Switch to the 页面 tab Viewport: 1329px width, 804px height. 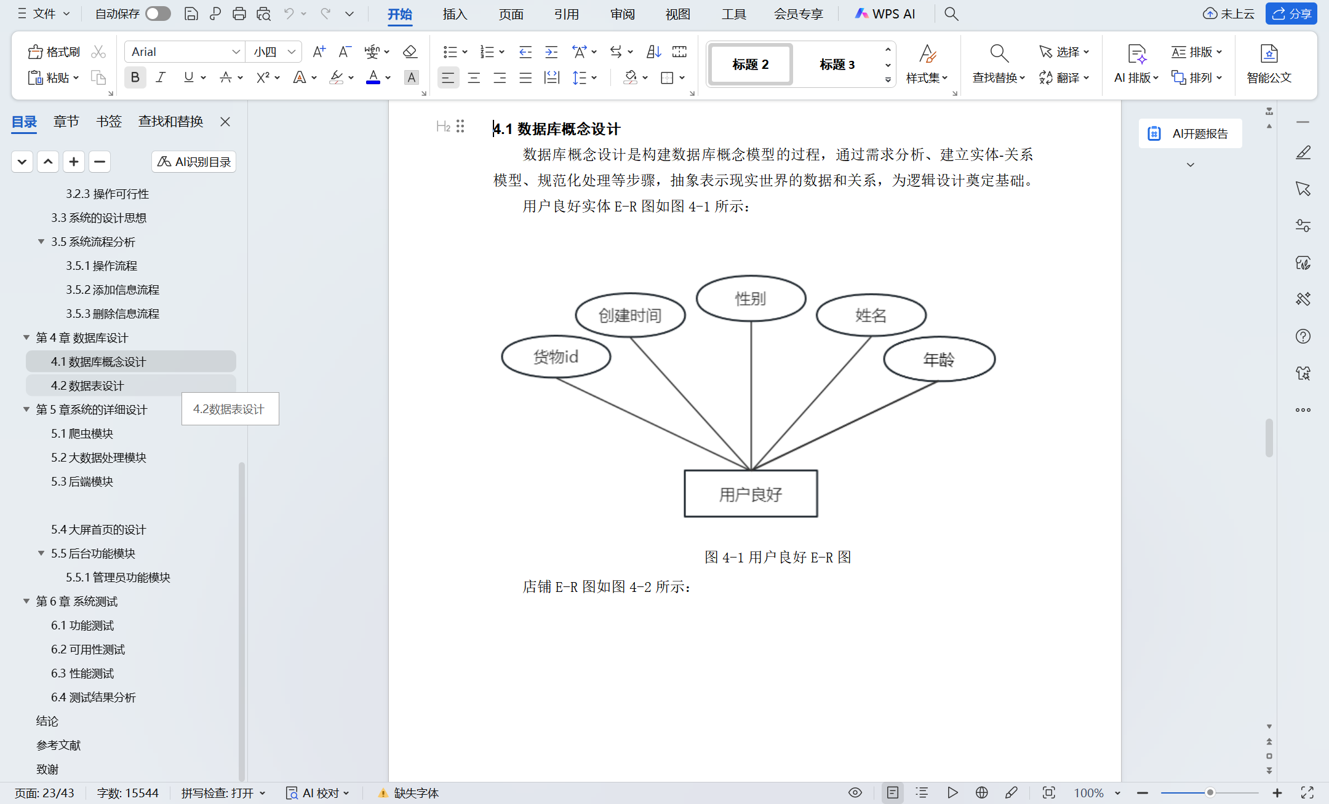tap(511, 14)
